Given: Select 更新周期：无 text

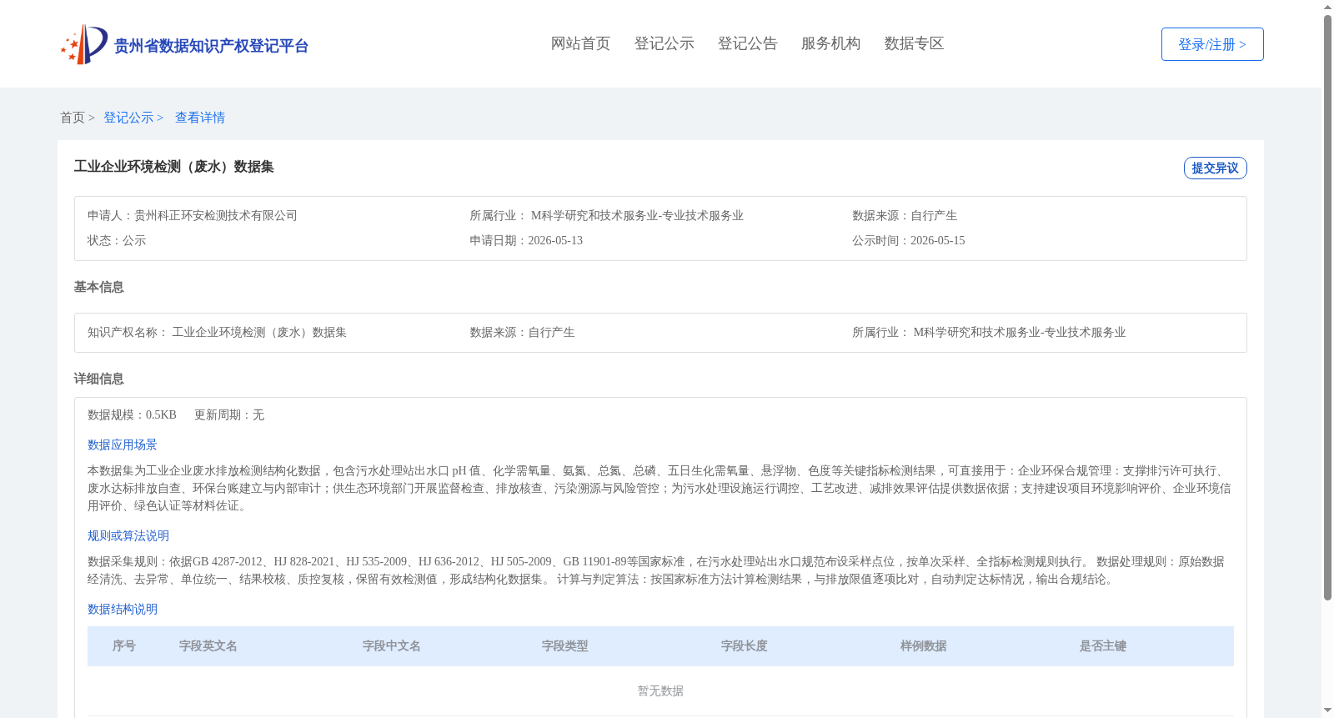Looking at the screenshot, I should [x=229, y=414].
